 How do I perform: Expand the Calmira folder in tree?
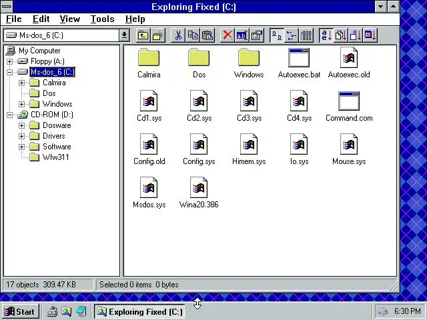(21, 83)
